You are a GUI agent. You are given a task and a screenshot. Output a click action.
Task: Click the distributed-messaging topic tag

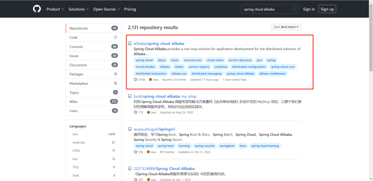point(206,73)
